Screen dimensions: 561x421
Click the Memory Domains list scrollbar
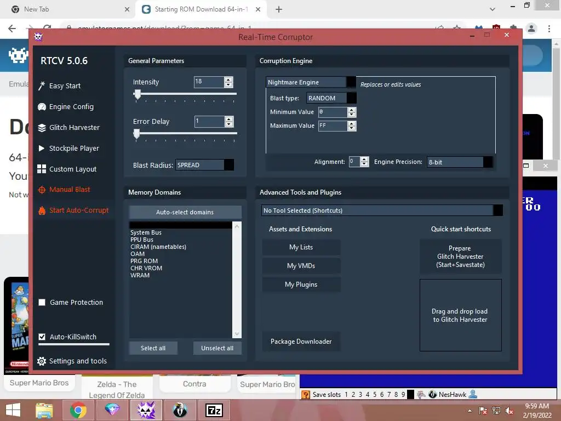[237, 280]
